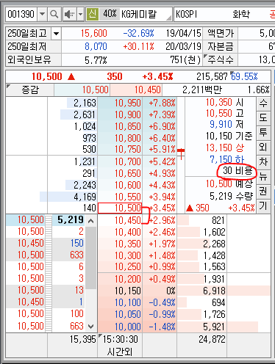Click the 주식수 label
Image resolution: width=275 pixels, height=364 pixels.
(x=221, y=59)
